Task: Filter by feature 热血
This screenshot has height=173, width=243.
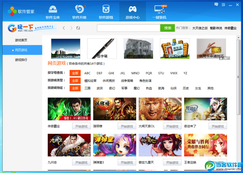Action: coord(149,88)
